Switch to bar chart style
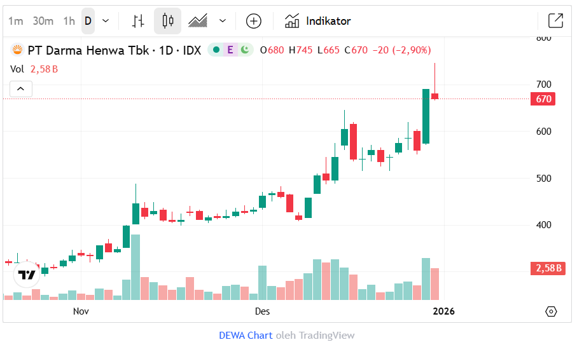This screenshot has height=347, width=577. pos(138,21)
